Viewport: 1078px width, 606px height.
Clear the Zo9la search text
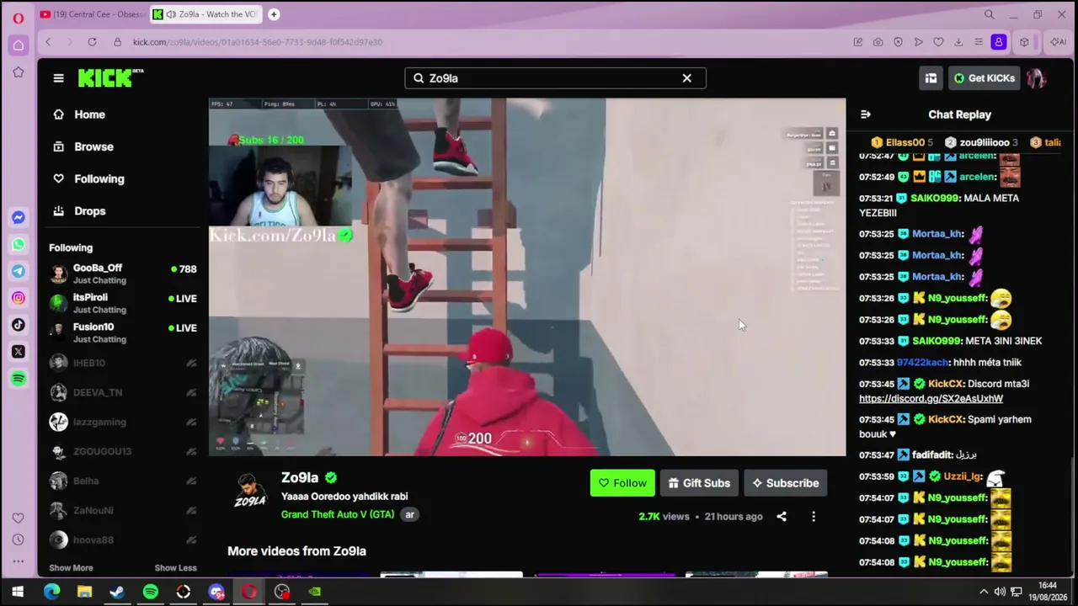[x=686, y=78]
